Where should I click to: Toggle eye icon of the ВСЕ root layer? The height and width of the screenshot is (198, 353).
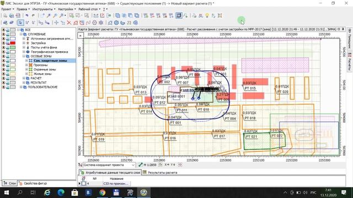(4, 30)
